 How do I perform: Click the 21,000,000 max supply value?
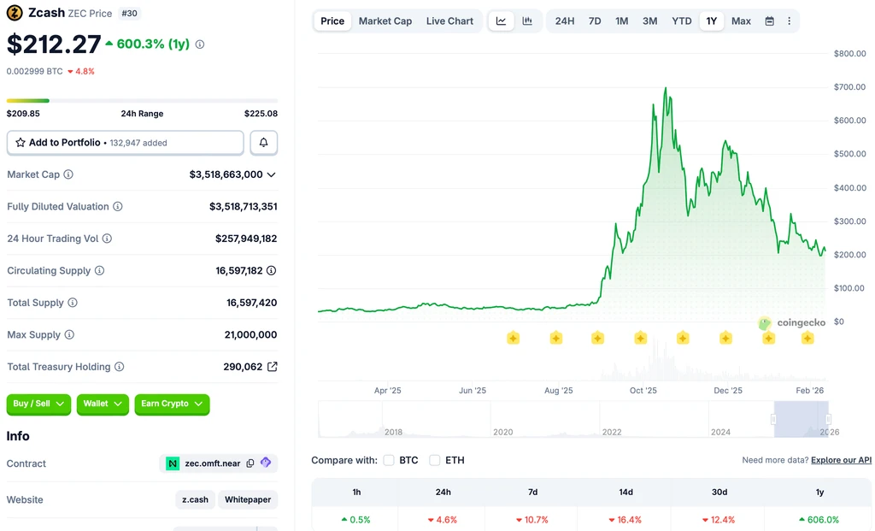[x=250, y=334]
